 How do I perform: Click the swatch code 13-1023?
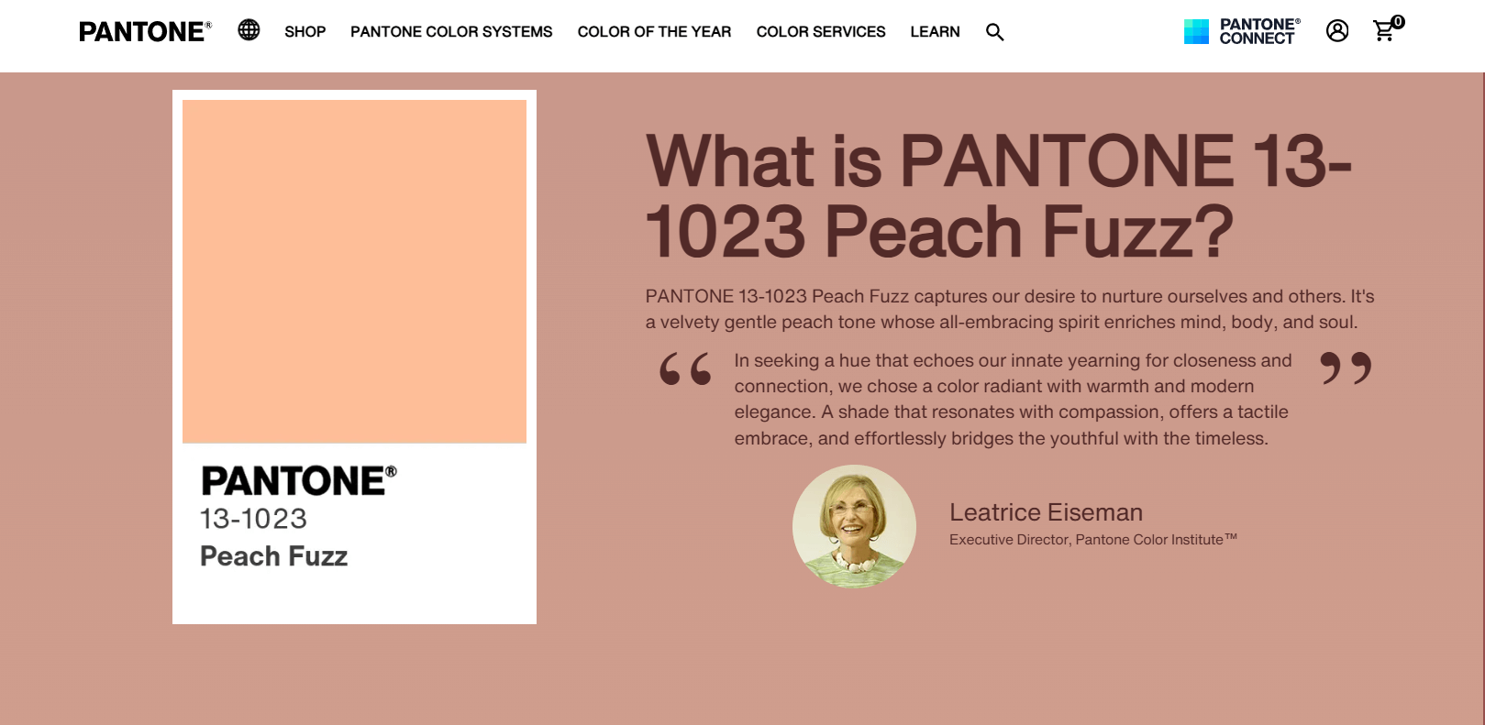coord(253,519)
